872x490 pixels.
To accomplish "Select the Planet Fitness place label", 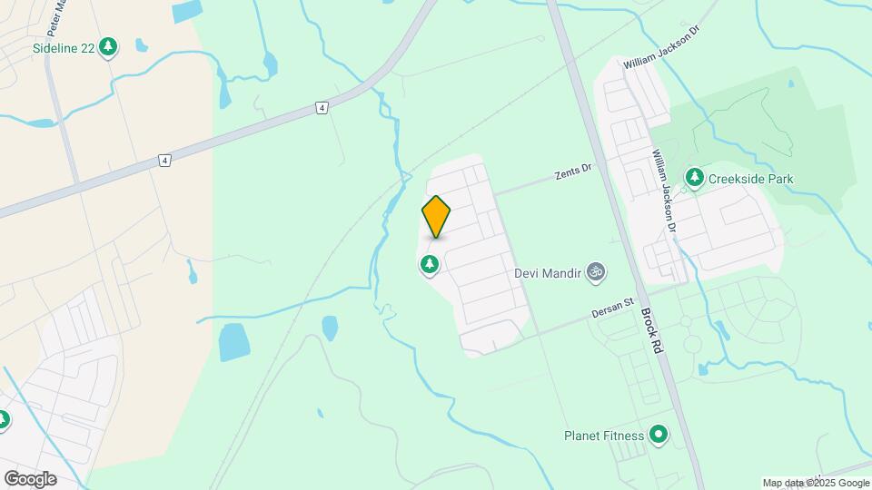I will (x=604, y=436).
